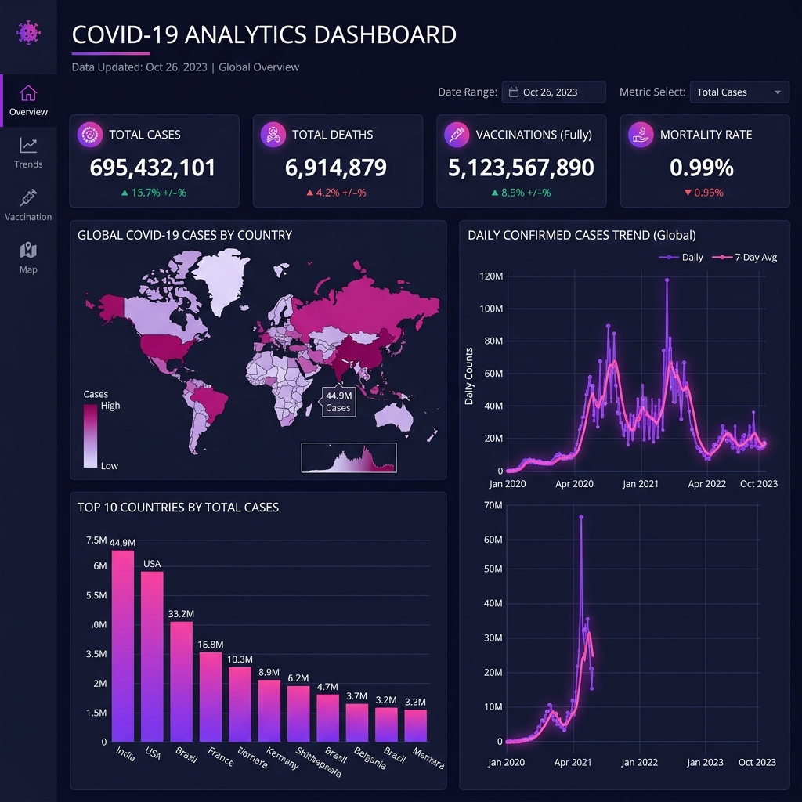
Task: Click the green up arrow under Total Cases
Action: [x=125, y=193]
